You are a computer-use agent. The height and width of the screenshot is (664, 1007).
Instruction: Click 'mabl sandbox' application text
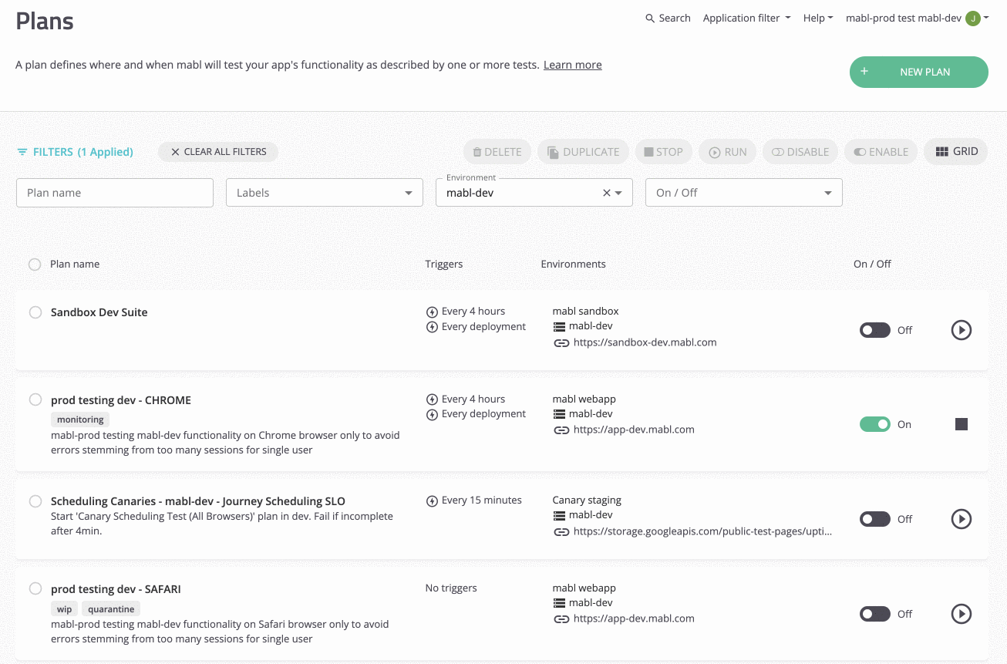coord(586,312)
